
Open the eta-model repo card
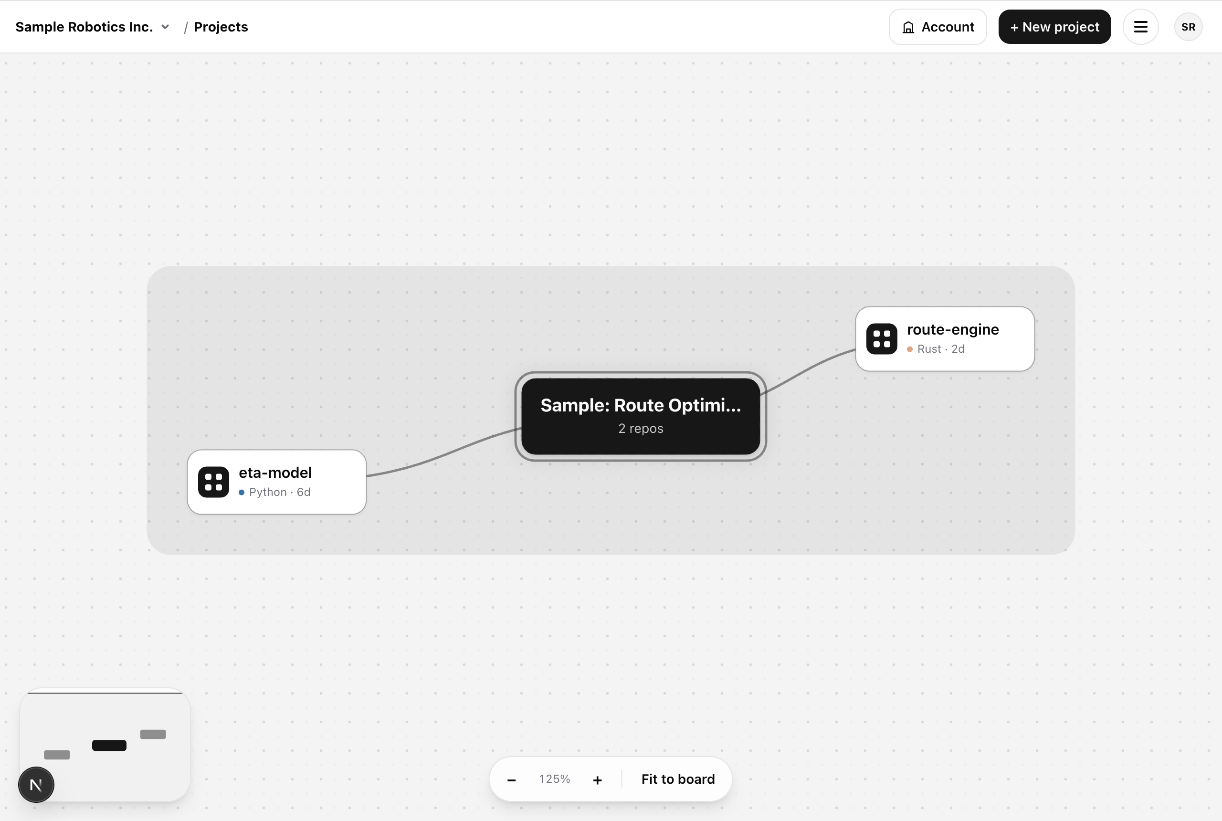pyautogui.click(x=276, y=482)
